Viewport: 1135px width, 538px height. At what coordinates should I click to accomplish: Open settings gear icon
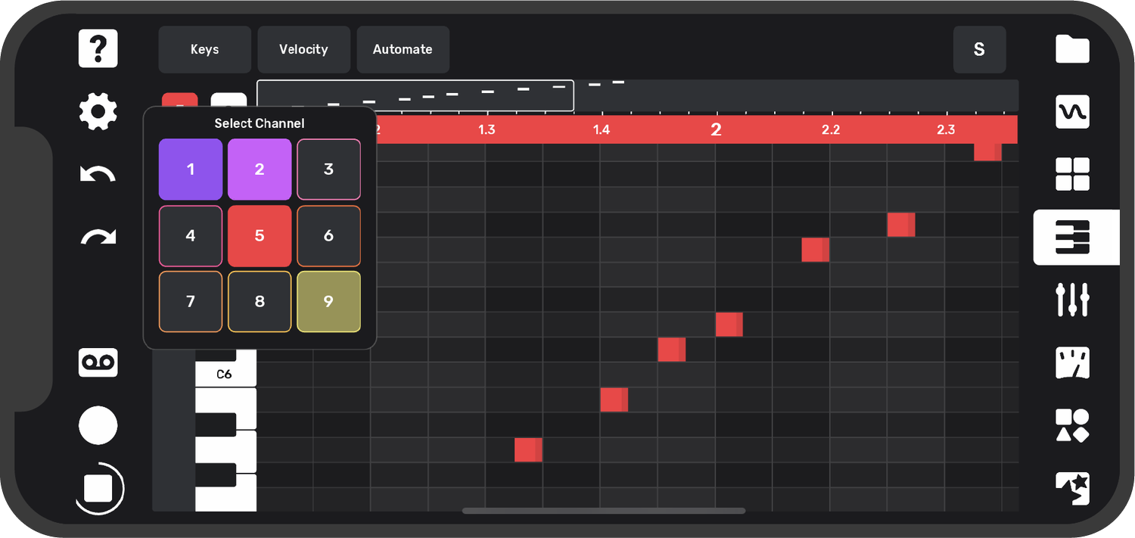98,112
